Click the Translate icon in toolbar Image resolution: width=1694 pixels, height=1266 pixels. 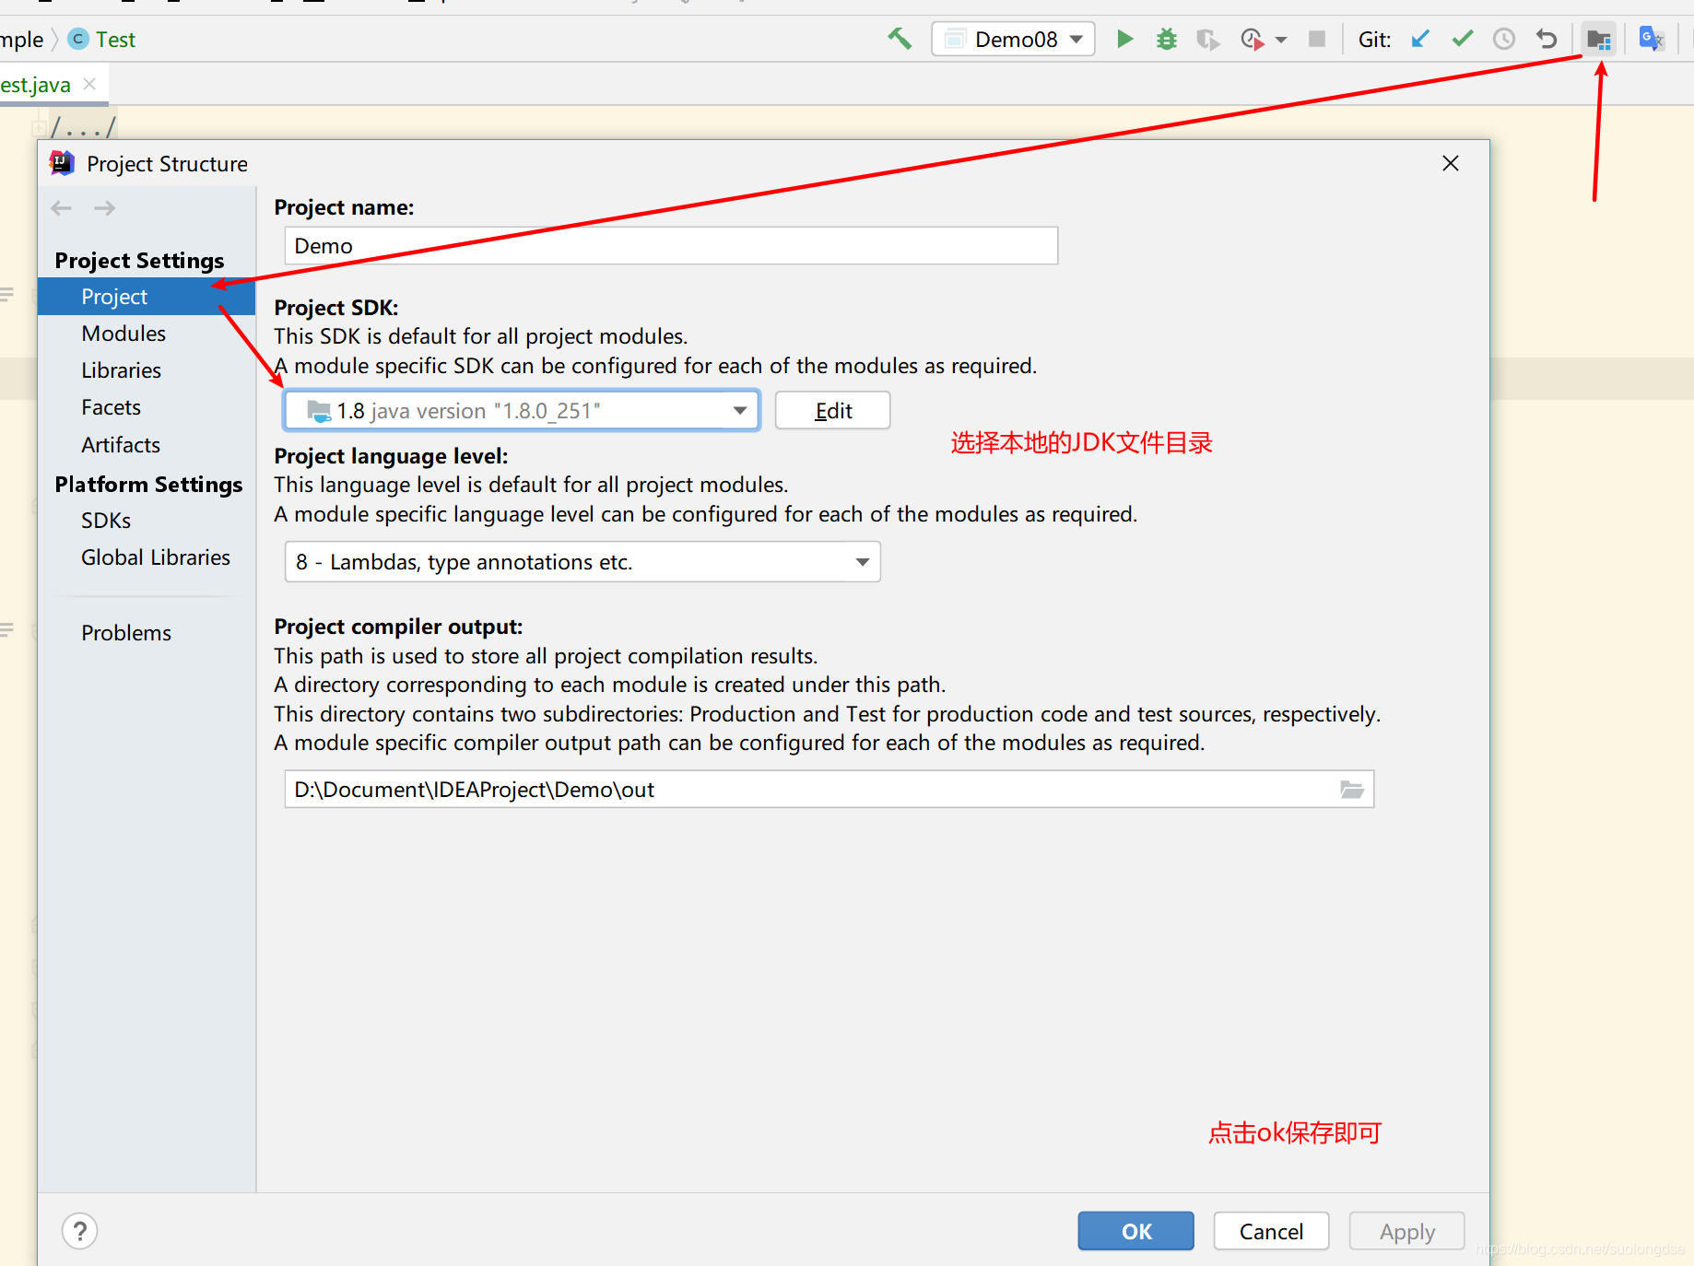pos(1651,39)
